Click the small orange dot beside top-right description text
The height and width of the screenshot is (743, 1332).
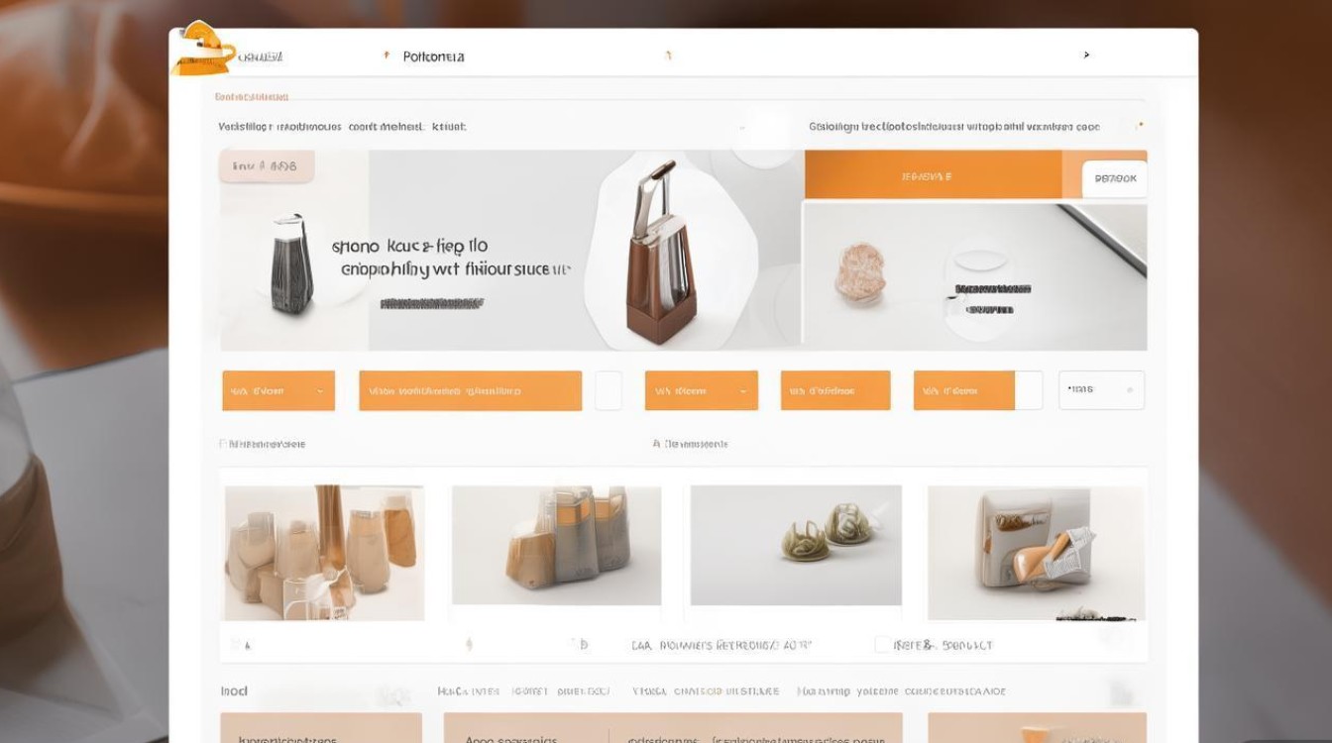coord(1141,126)
